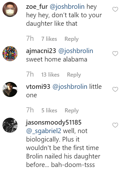This screenshot has width=124, height=172.
Task: Like zoe_fur's comment with heart icon
Action: click(x=115, y=9)
